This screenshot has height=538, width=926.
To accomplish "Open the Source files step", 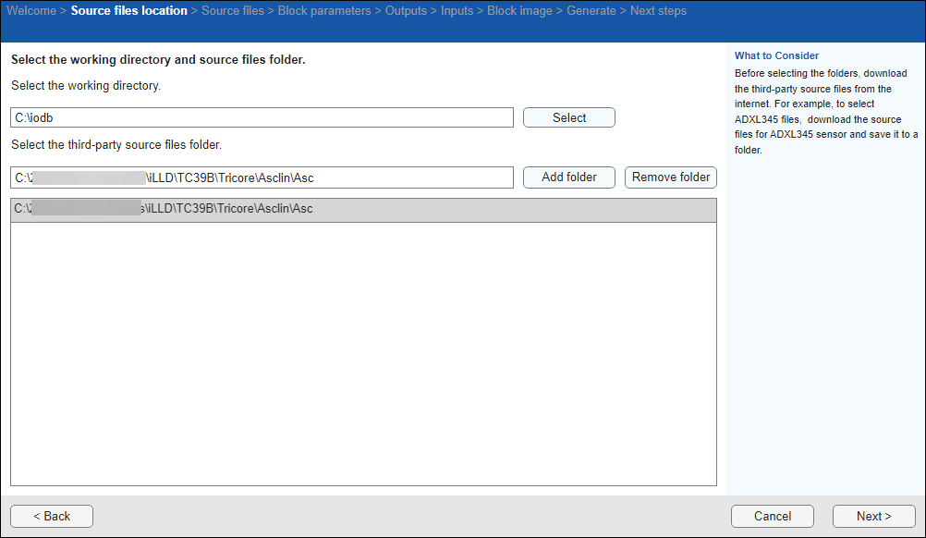I will click(233, 10).
